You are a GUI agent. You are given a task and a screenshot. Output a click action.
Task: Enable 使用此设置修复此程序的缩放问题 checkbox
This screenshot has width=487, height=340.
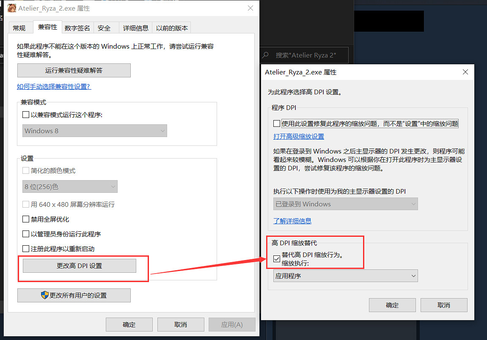point(277,124)
